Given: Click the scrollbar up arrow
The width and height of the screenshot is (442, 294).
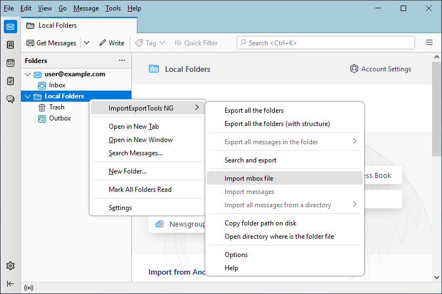Looking at the screenshot, I should (x=436, y=57).
